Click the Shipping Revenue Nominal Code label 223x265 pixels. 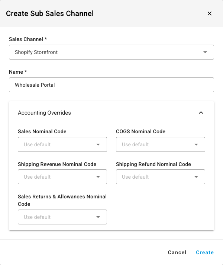(x=57, y=164)
